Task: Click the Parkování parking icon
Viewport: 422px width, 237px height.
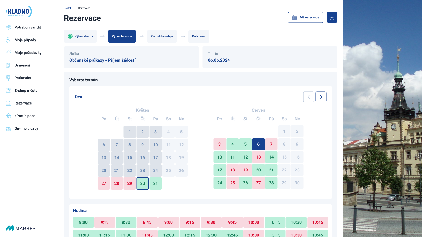Action: 8,78
